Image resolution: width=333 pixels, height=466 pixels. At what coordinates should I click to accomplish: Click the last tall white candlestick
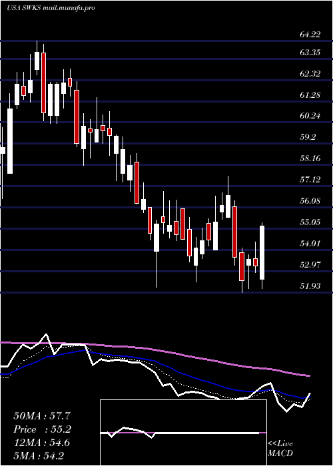coord(262,252)
